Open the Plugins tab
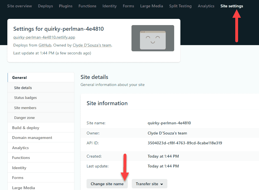259x190 pixels. point(66,6)
